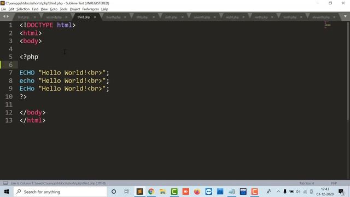Open Task View on the taskbar
350x197 pixels.
point(126,192)
